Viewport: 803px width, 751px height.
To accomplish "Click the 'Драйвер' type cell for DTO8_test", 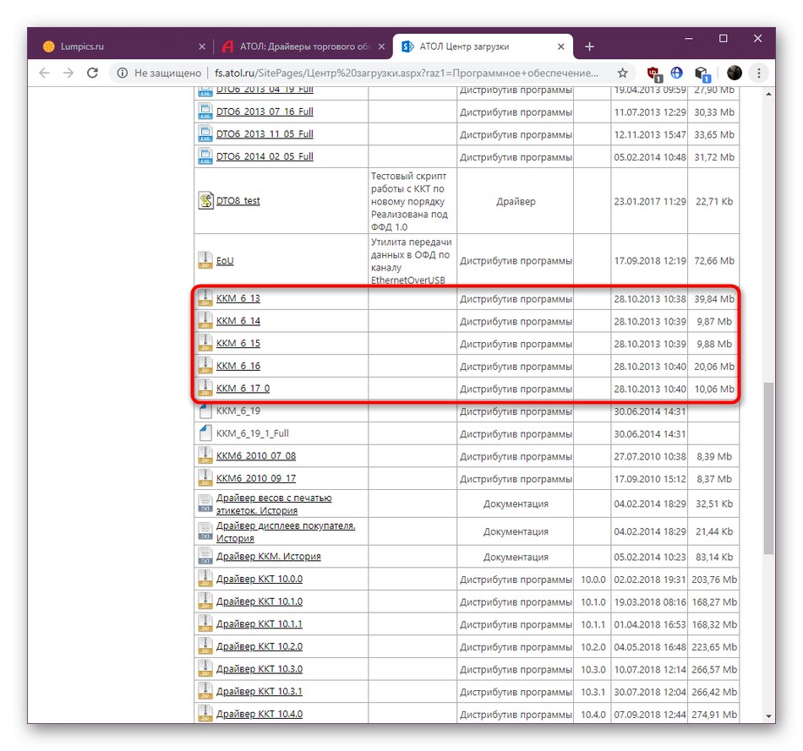I will coord(516,201).
